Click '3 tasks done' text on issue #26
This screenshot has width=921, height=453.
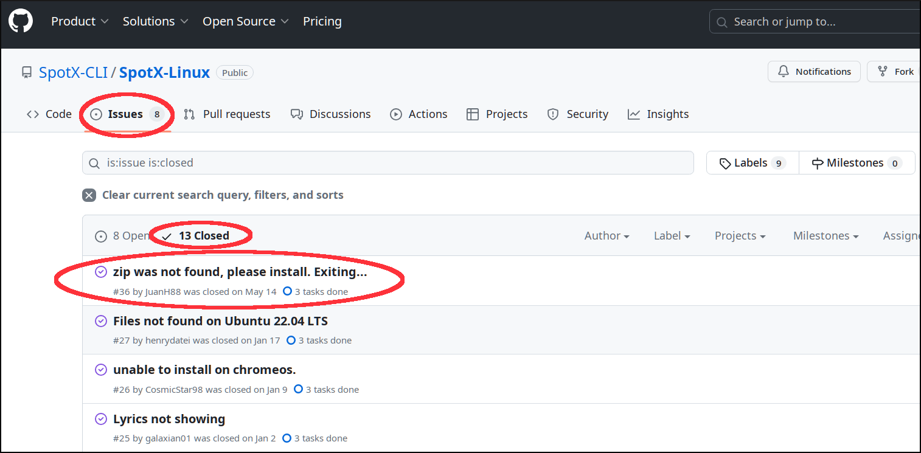332,389
